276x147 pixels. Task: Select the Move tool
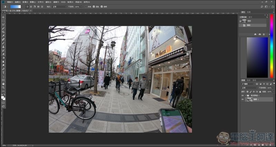pos(3,17)
